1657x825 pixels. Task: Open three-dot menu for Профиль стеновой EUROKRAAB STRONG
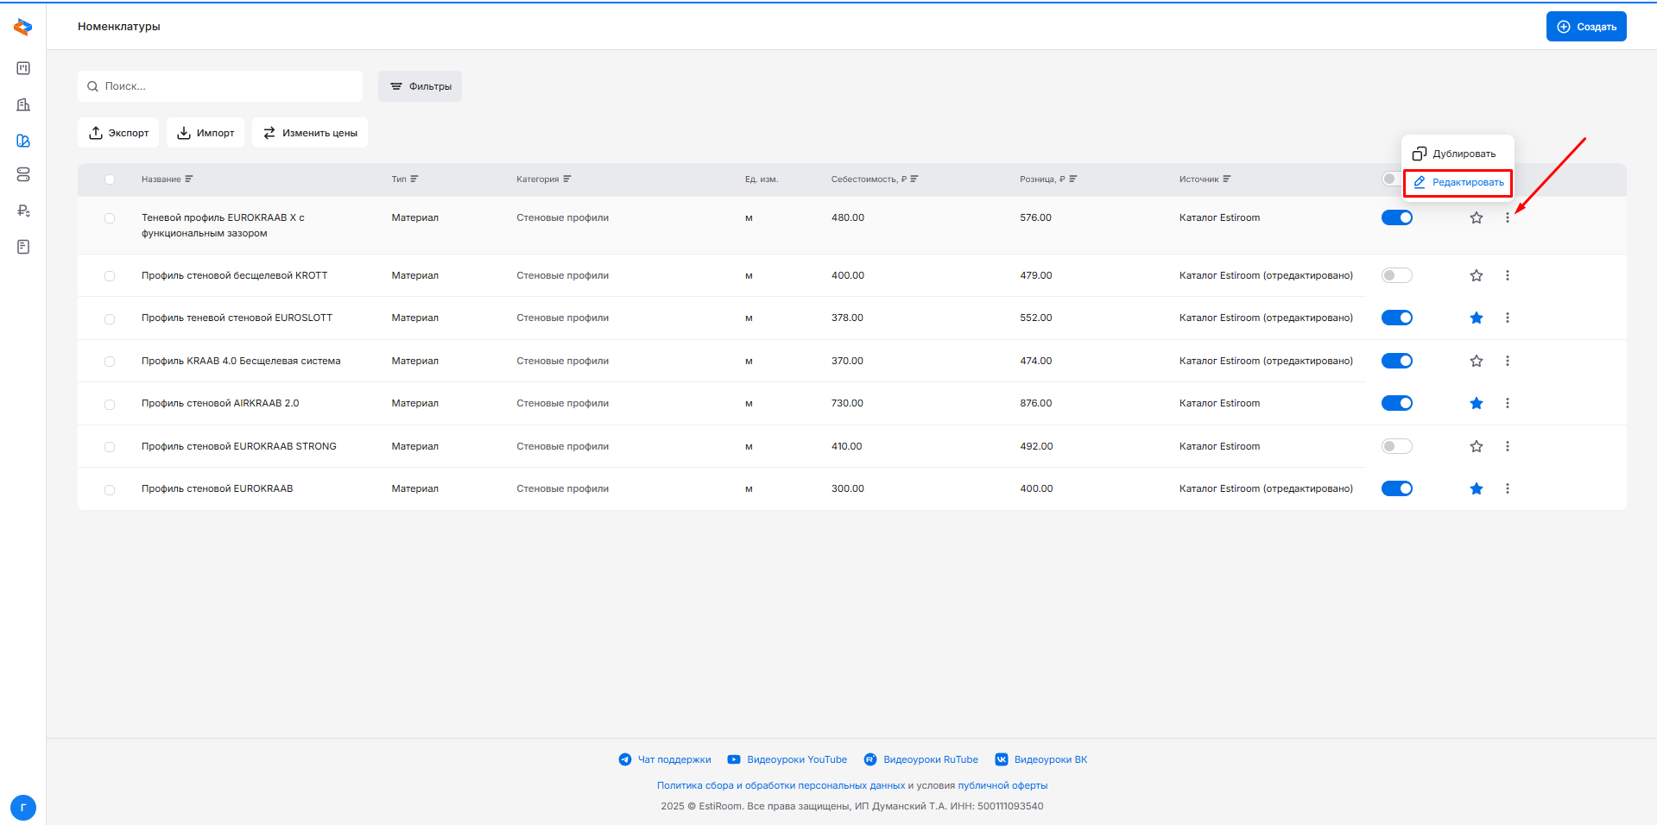[x=1507, y=447]
